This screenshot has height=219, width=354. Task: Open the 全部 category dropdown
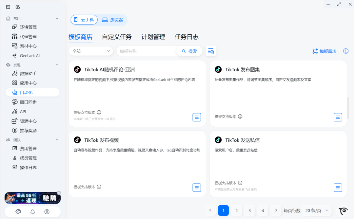point(91,51)
